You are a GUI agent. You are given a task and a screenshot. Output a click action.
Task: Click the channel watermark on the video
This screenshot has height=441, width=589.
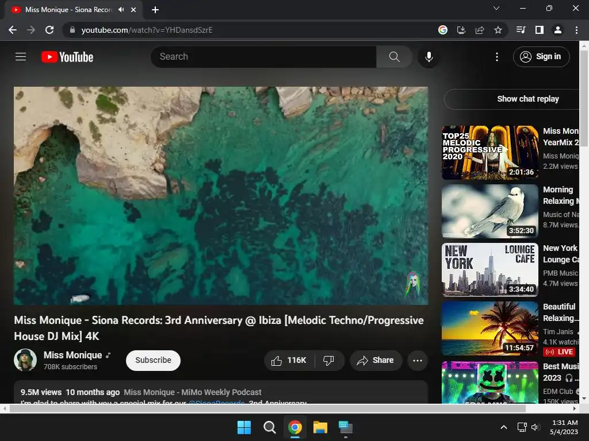click(x=412, y=284)
